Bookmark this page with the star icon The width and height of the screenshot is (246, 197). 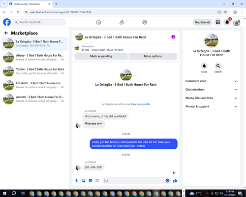(225, 12)
